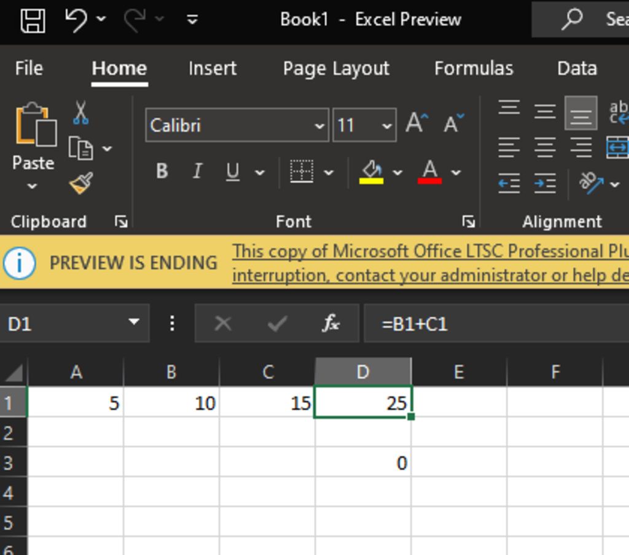Expand the Copy options arrow
Screen dimensions: 629x555
point(107,148)
